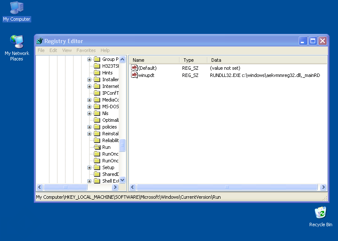Select the winupdt value name

click(x=146, y=75)
